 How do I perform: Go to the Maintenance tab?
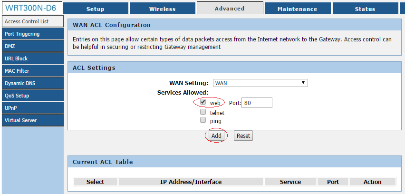297,9
